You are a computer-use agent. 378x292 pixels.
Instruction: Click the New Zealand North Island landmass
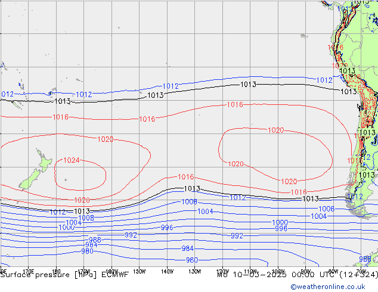(44, 162)
